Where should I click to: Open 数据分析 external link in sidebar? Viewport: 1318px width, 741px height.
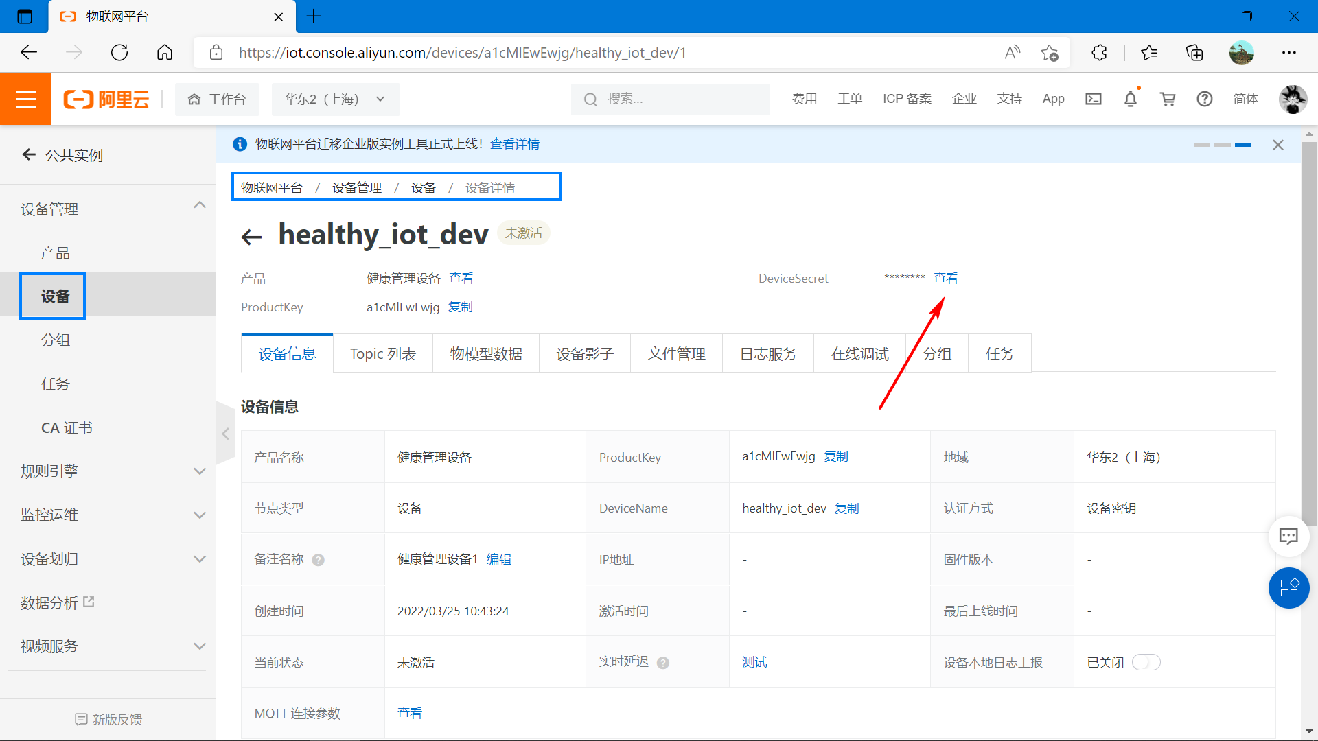click(58, 603)
